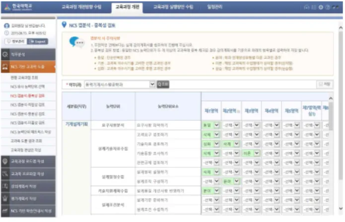Open the 학부(과) department dropdown

tap(120, 84)
